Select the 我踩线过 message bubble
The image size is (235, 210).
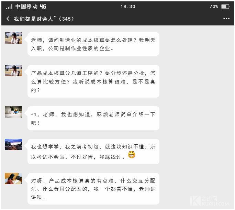click(x=93, y=151)
